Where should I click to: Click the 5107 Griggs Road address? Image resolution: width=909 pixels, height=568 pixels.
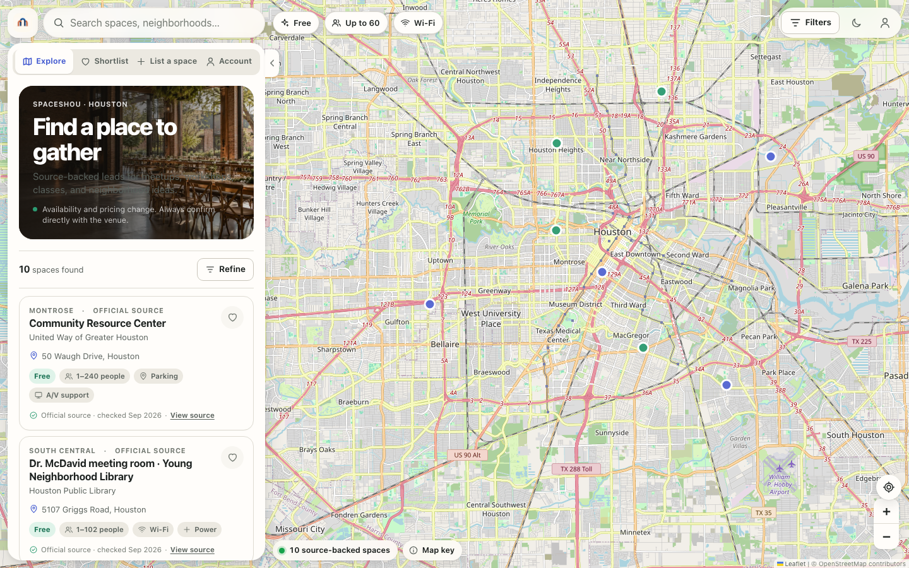(x=93, y=510)
